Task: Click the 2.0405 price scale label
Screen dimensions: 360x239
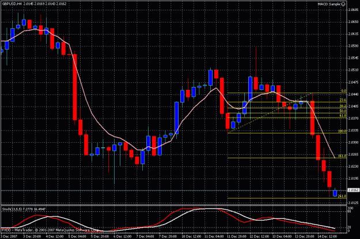Action: [353, 107]
